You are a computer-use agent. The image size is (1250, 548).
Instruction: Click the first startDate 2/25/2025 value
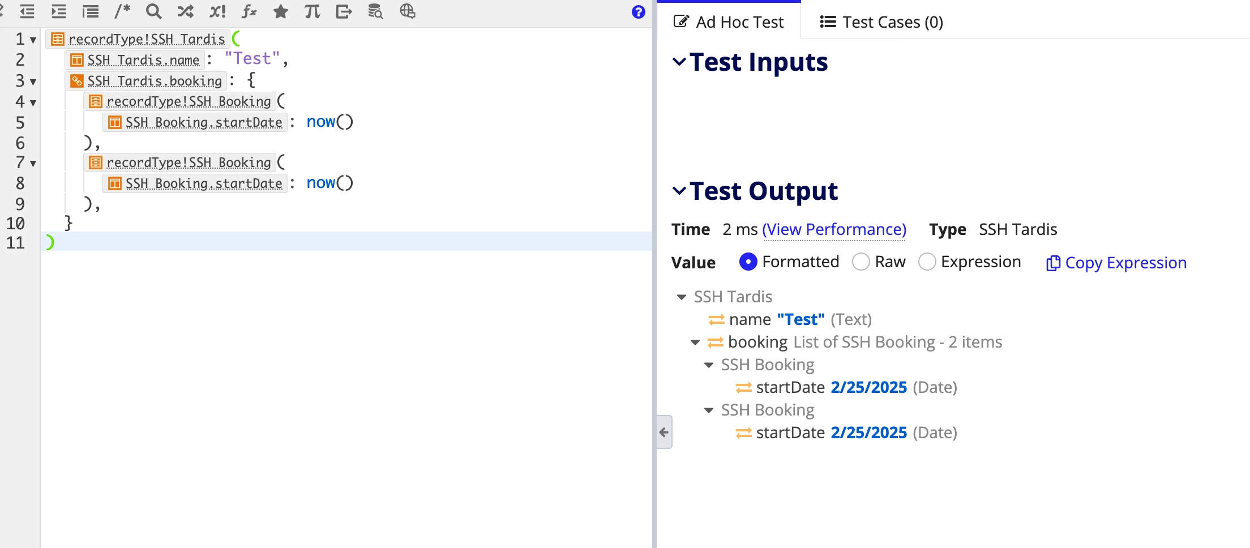[x=868, y=387]
